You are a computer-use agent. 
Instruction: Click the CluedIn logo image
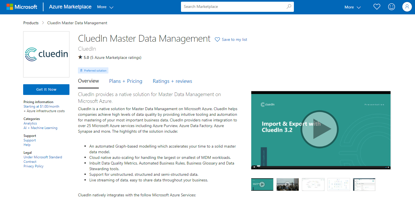46,54
